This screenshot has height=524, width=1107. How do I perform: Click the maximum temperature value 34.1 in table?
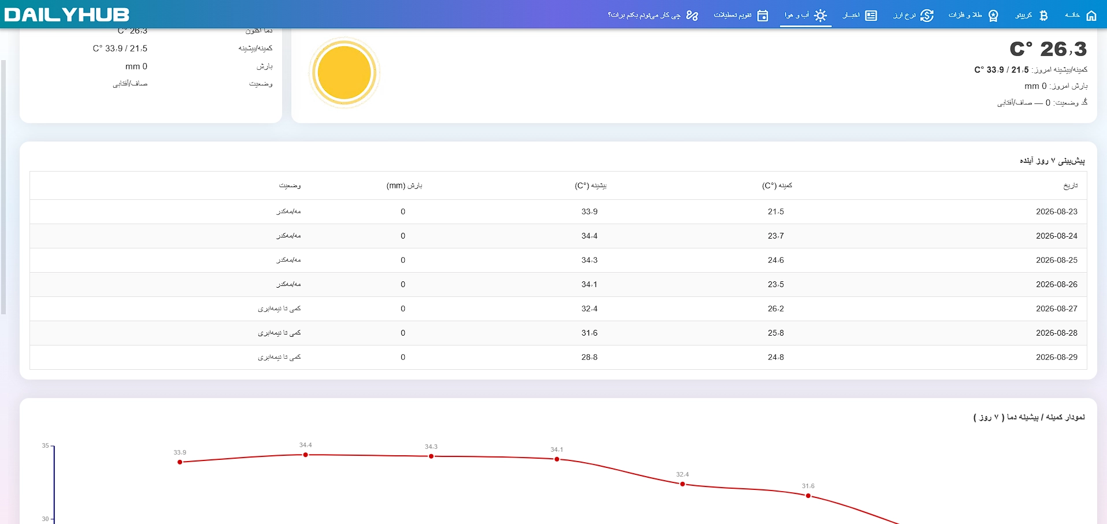pyautogui.click(x=590, y=284)
